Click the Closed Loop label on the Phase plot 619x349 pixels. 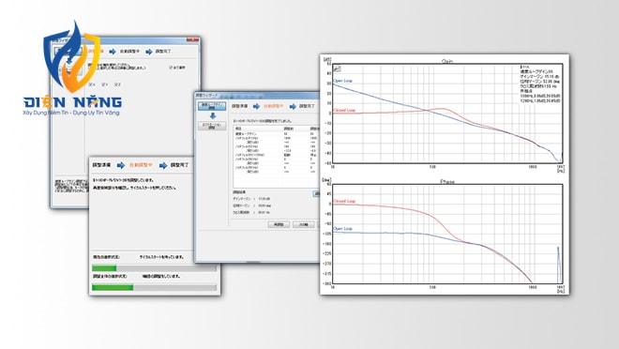344,201
